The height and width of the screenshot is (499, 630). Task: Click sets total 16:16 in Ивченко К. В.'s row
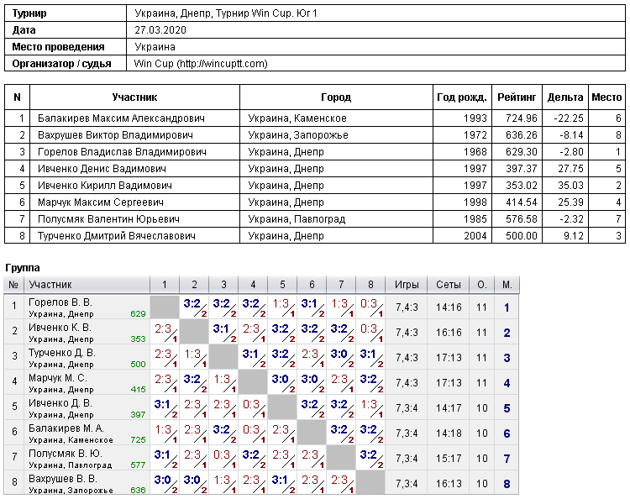(x=449, y=333)
